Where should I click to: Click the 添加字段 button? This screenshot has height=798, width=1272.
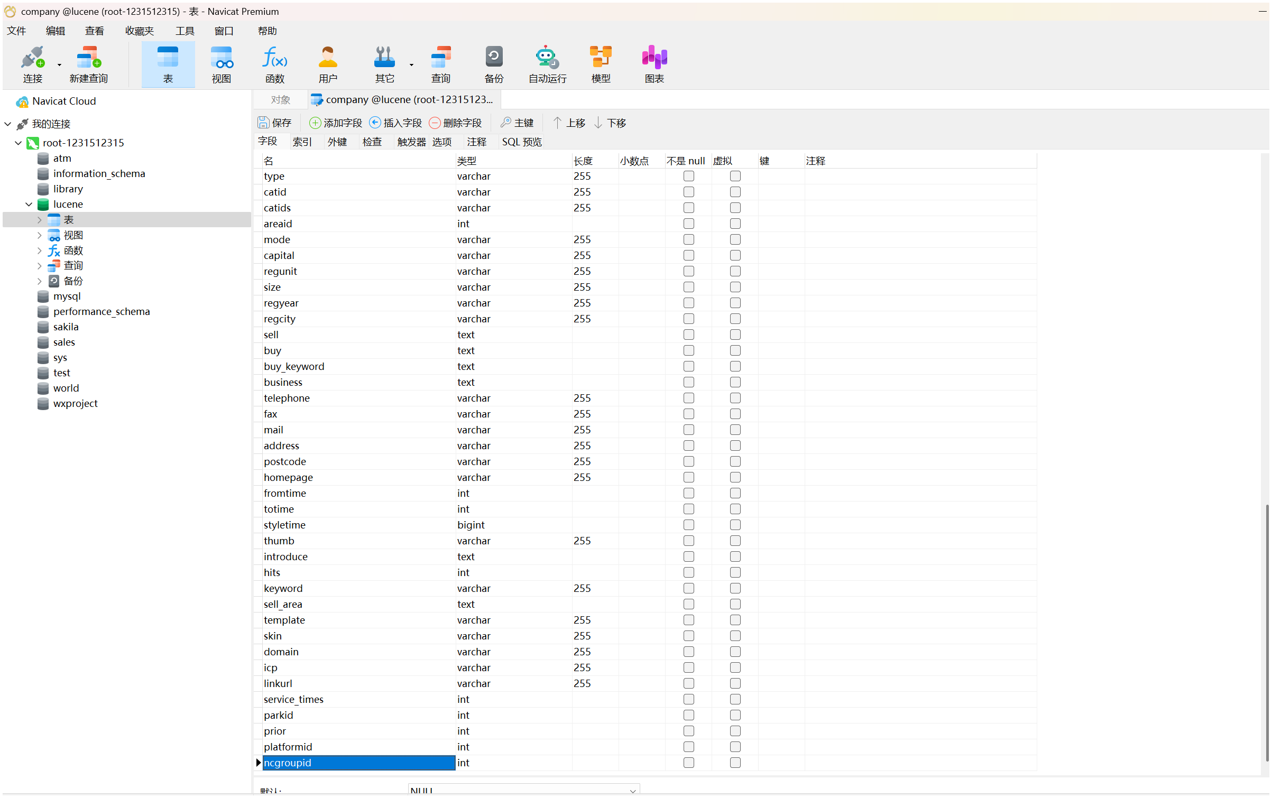(336, 123)
